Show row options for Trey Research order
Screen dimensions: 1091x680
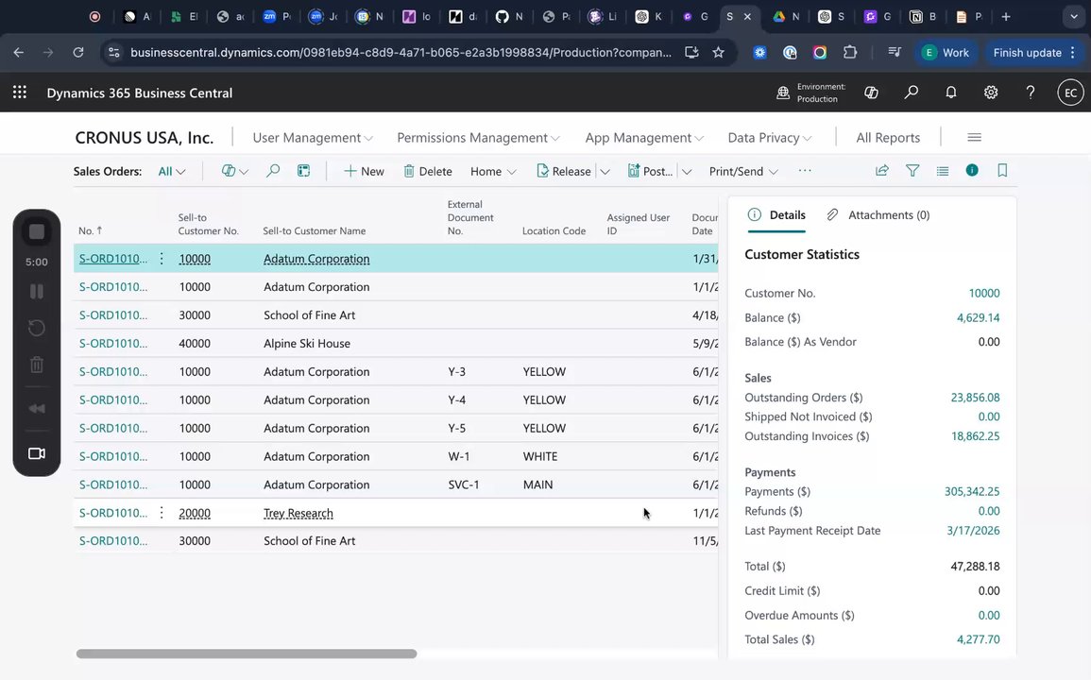[x=162, y=513]
